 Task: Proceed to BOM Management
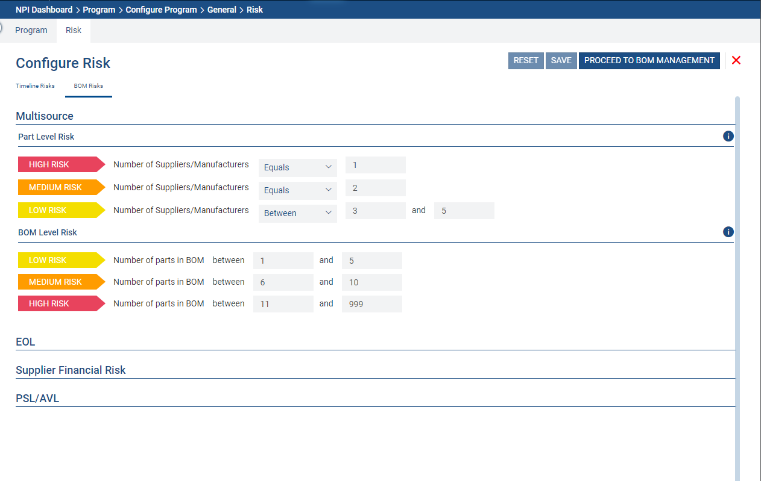pos(649,61)
